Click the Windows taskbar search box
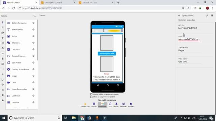 [x=35, y=118]
